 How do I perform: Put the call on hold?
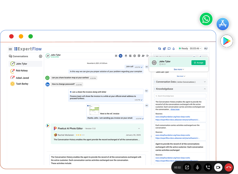(x=208, y=168)
